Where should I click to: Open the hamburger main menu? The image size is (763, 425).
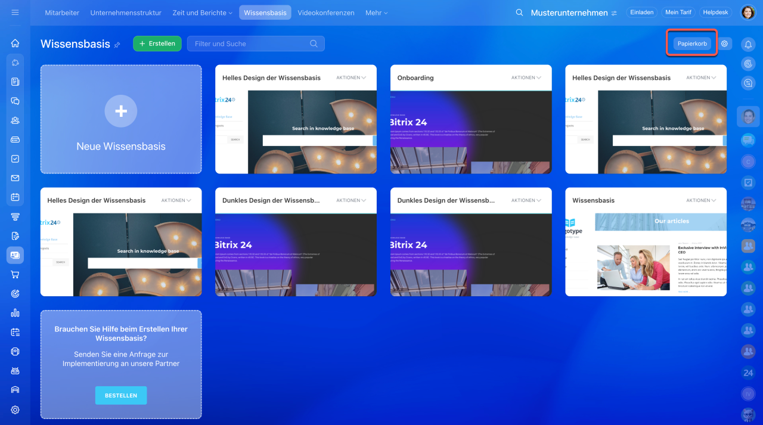[x=15, y=13]
